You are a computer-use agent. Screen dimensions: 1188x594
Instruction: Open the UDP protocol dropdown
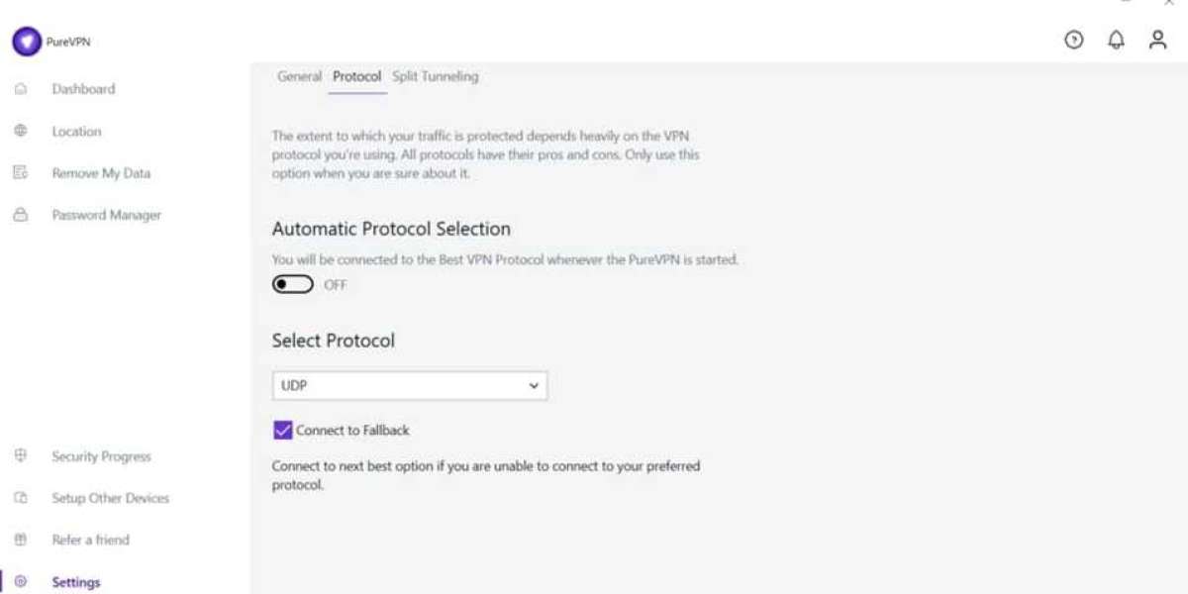[x=409, y=386]
